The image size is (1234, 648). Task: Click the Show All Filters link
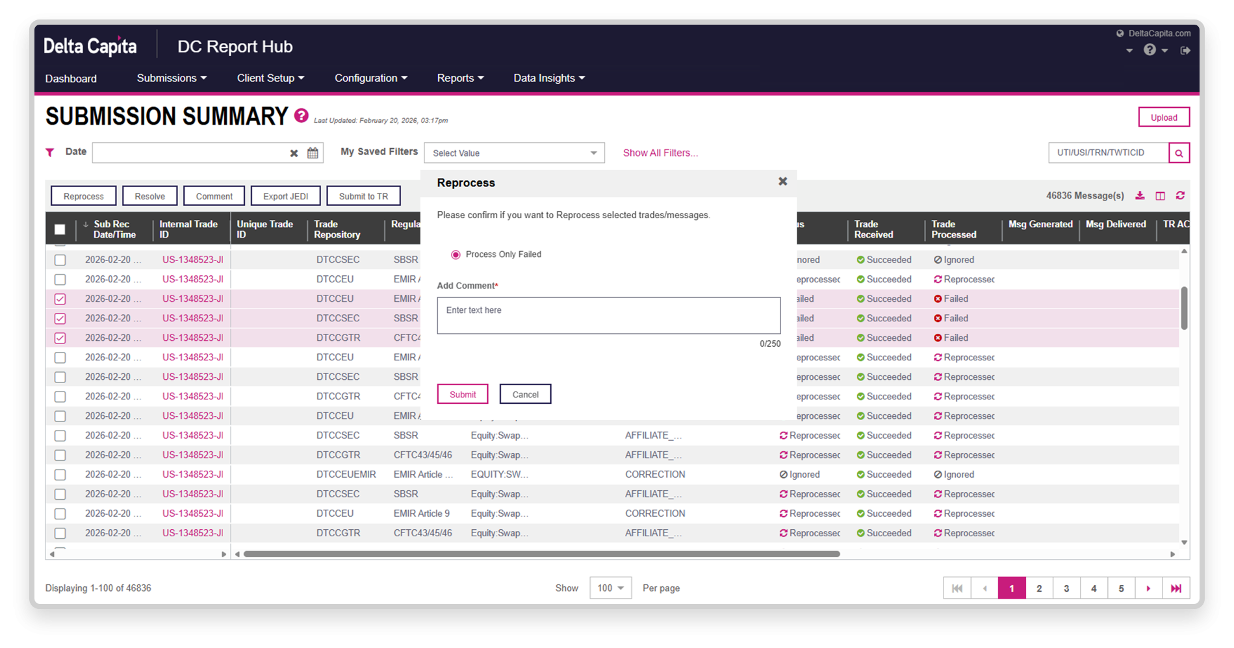660,153
